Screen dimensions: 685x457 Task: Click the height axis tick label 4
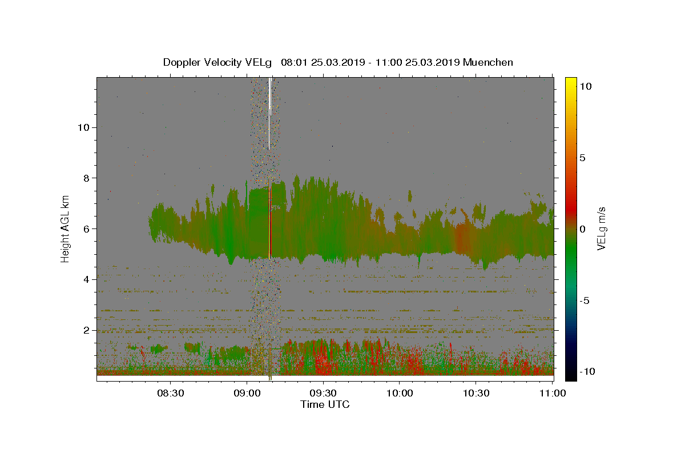pos(87,279)
